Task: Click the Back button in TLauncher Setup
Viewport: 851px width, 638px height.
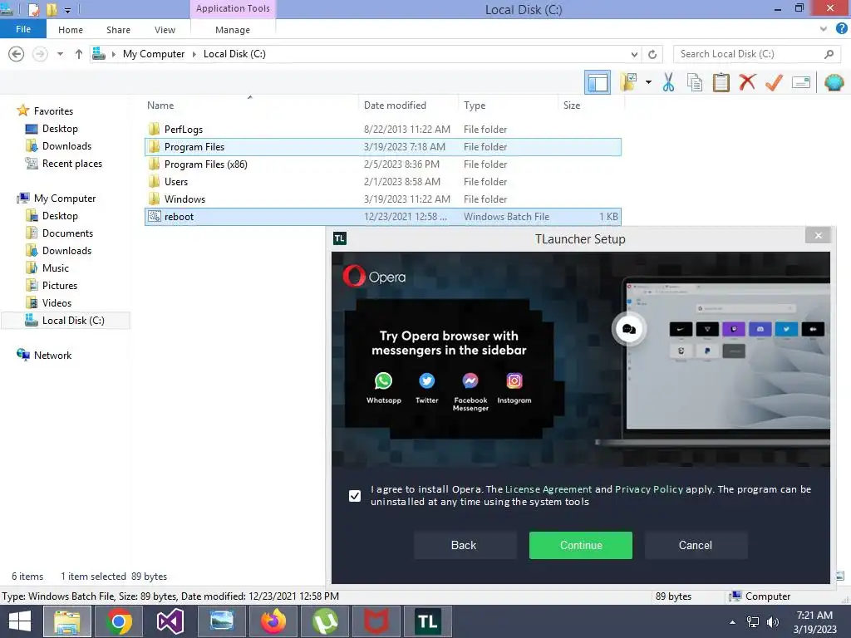Action: (465, 545)
